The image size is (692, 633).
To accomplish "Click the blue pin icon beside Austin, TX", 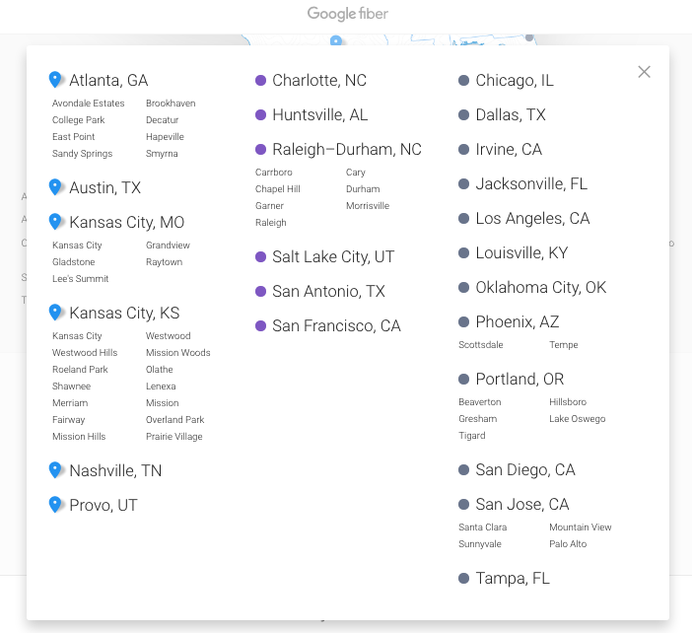I will pyautogui.click(x=55, y=187).
